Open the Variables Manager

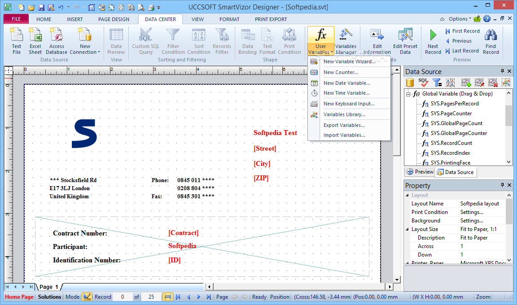click(346, 41)
